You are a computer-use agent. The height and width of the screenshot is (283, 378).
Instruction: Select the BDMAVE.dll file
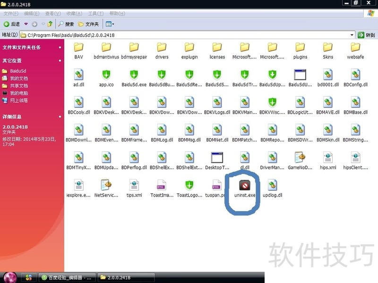[328, 106]
